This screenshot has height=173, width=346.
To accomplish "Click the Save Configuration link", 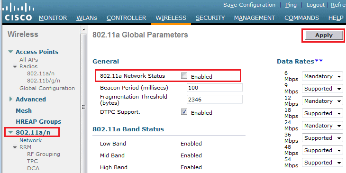I will (249, 5).
